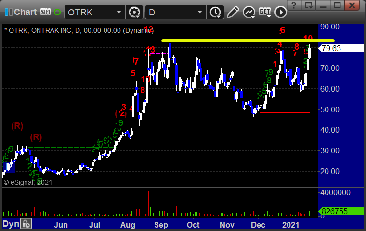
Task: Close the chart window
Action: pyautogui.click(x=352, y=5)
